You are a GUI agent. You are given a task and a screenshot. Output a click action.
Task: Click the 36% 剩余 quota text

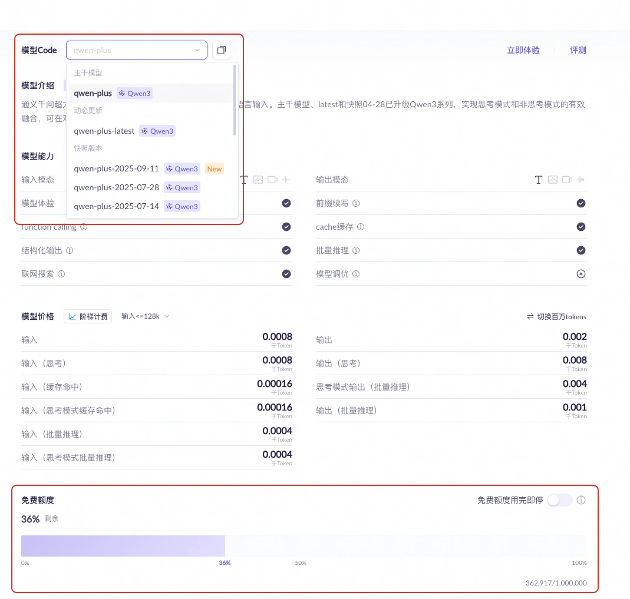pyautogui.click(x=39, y=519)
